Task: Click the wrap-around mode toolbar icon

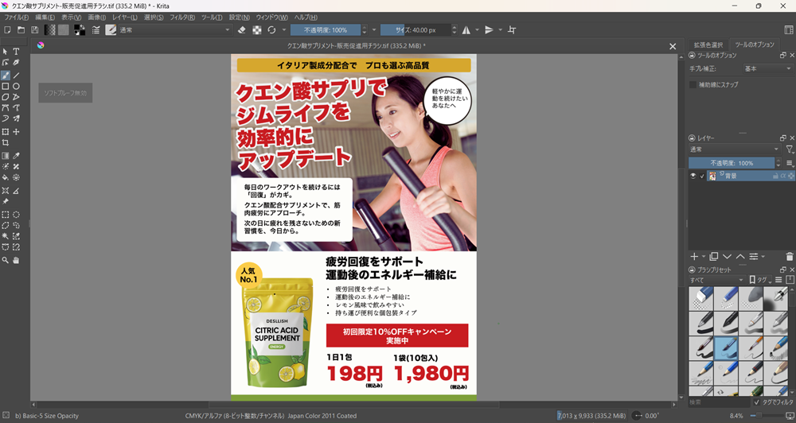Action: click(x=512, y=30)
